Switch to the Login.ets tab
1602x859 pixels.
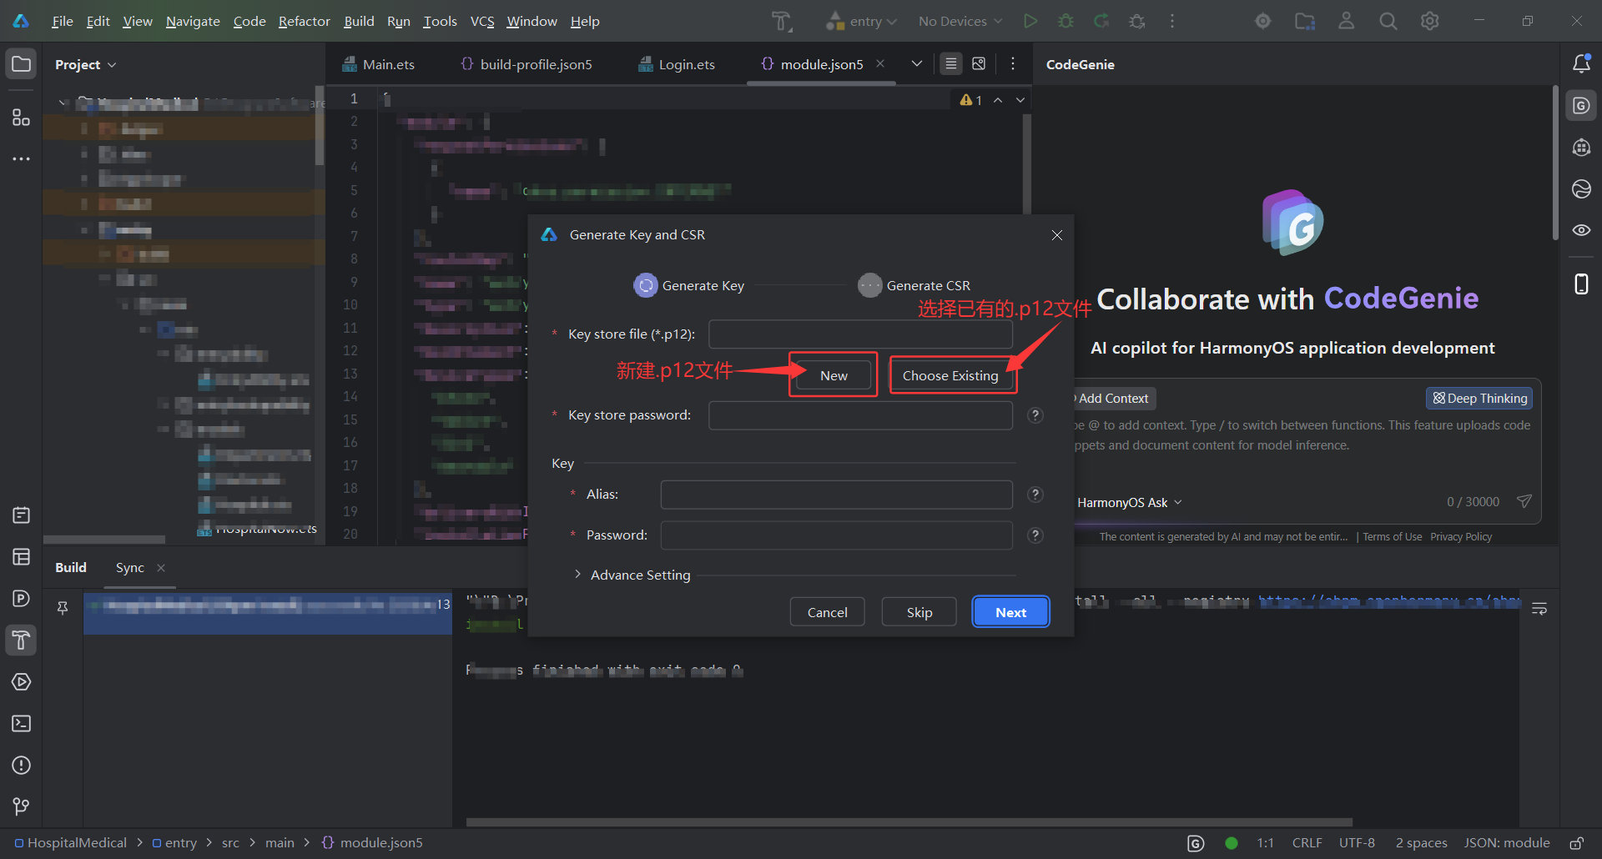[x=677, y=64]
